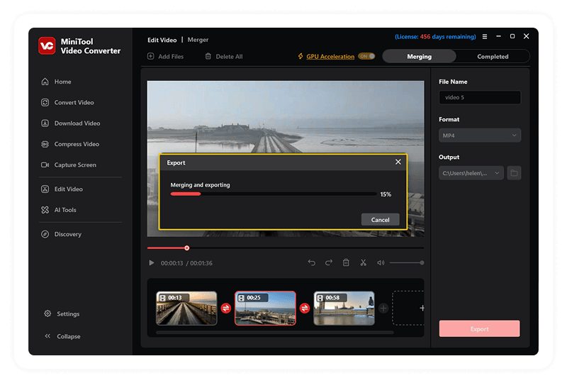Screen dimensions: 567x383
Task: Click the Convert Video icon
Action: [45, 102]
